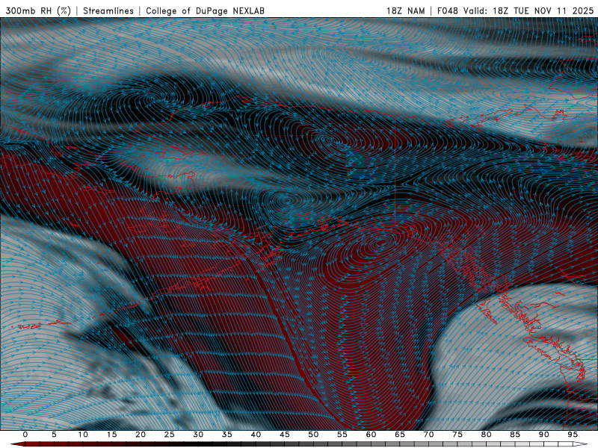Click the '85' color scale label

pos(515,435)
